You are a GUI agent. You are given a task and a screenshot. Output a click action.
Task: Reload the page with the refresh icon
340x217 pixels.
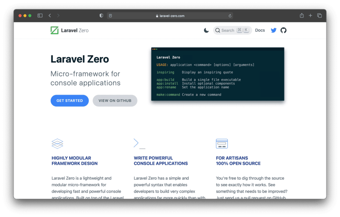tap(230, 15)
